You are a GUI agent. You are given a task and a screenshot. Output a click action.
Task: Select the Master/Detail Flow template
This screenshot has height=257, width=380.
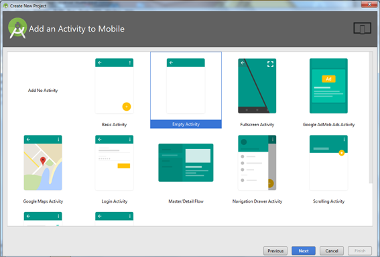(x=186, y=162)
